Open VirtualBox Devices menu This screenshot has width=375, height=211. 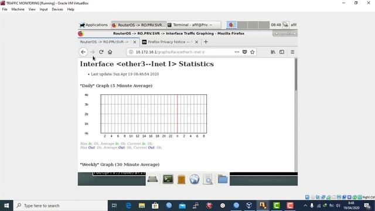point(57,9)
